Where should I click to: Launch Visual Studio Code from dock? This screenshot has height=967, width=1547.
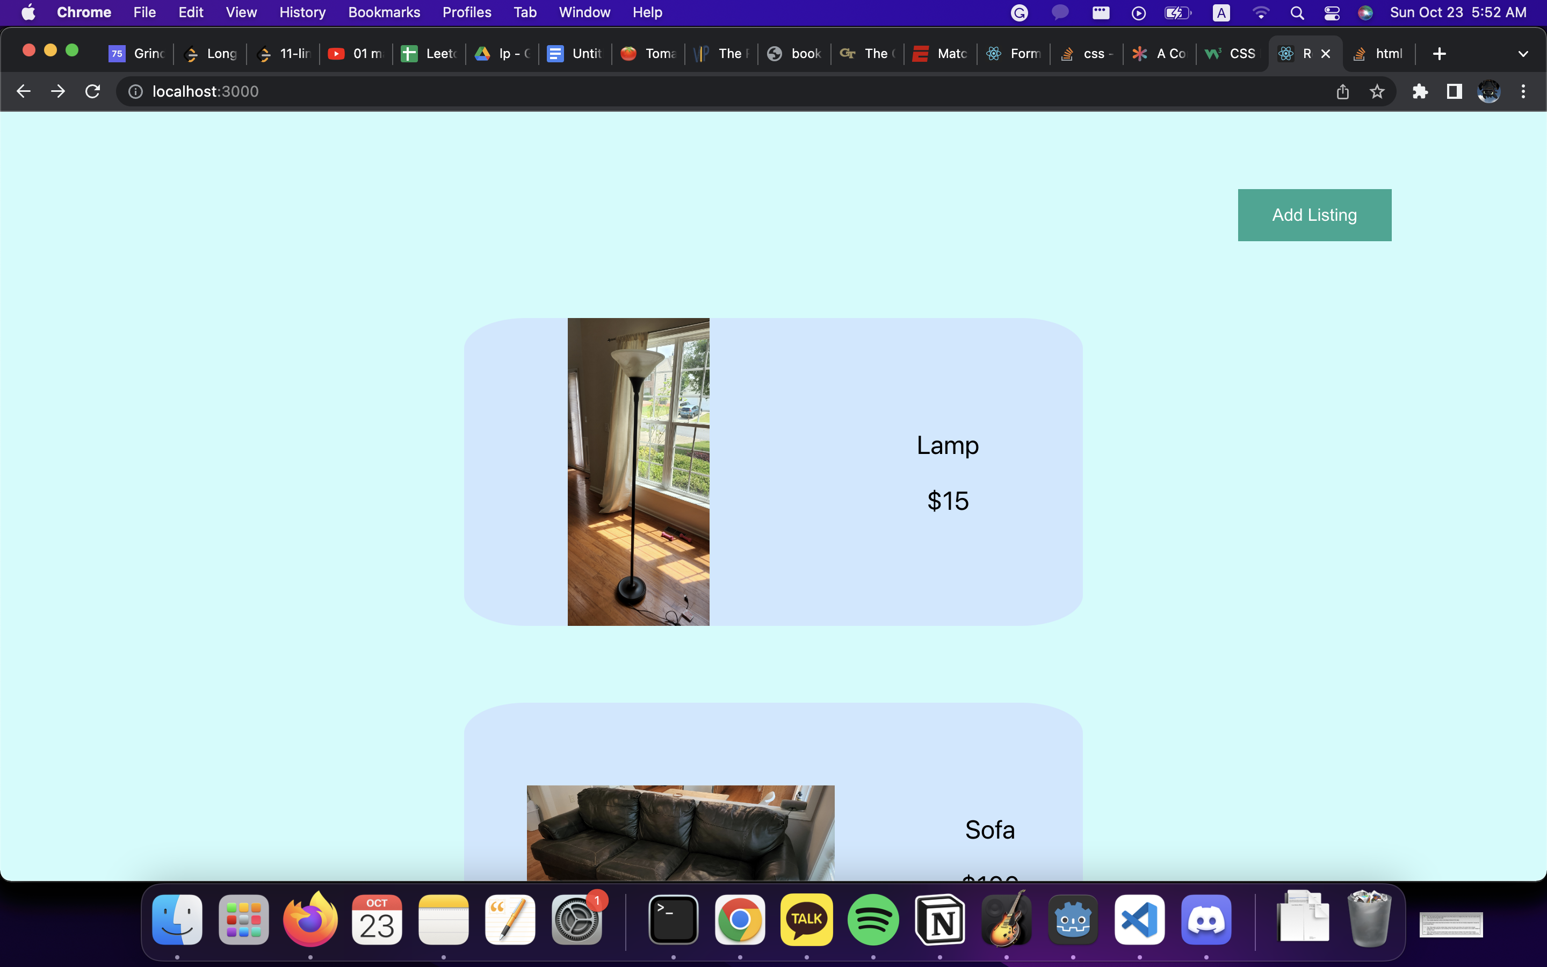click(x=1139, y=920)
